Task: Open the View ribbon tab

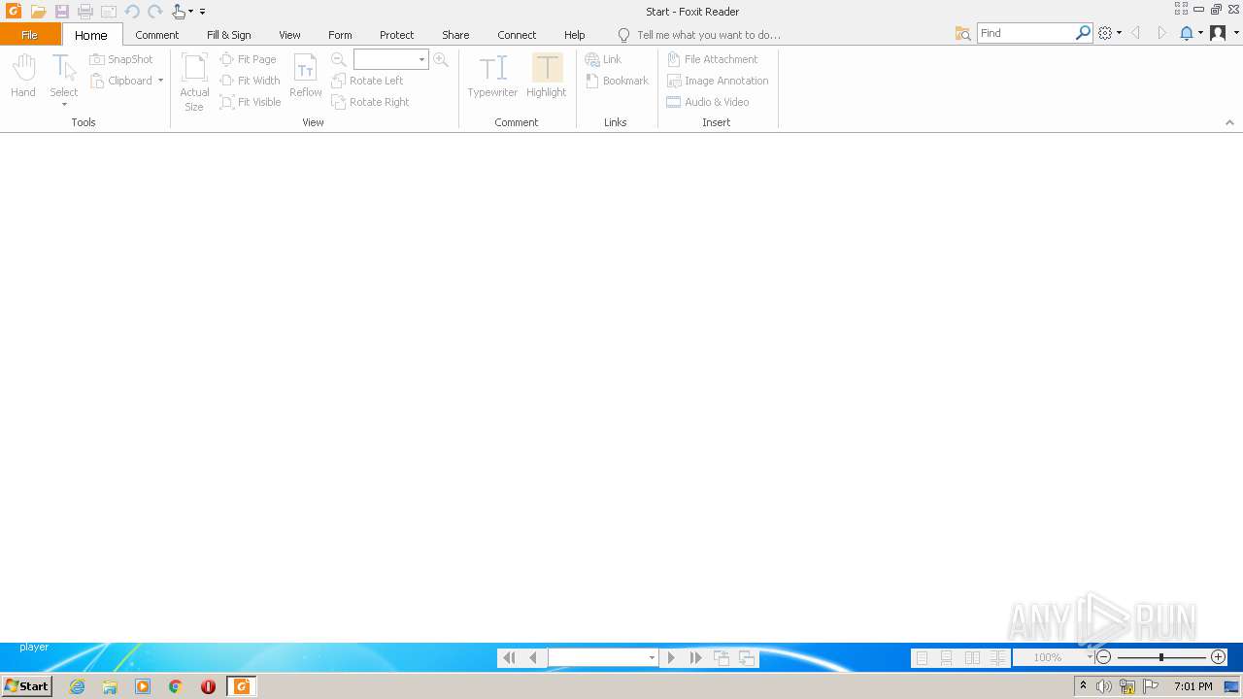Action: (289, 35)
